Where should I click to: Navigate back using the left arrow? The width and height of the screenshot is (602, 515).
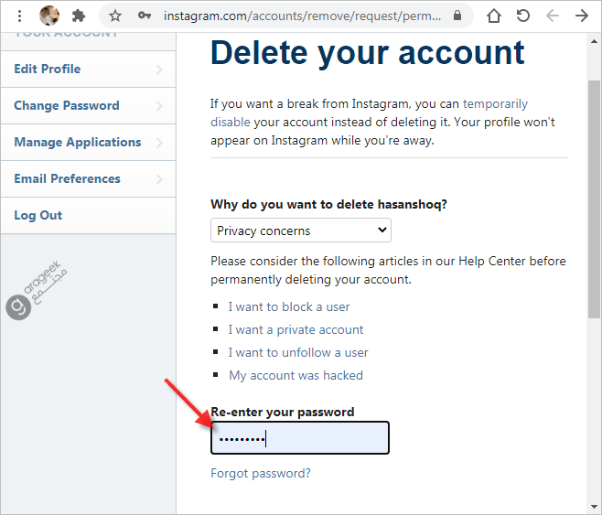point(552,16)
